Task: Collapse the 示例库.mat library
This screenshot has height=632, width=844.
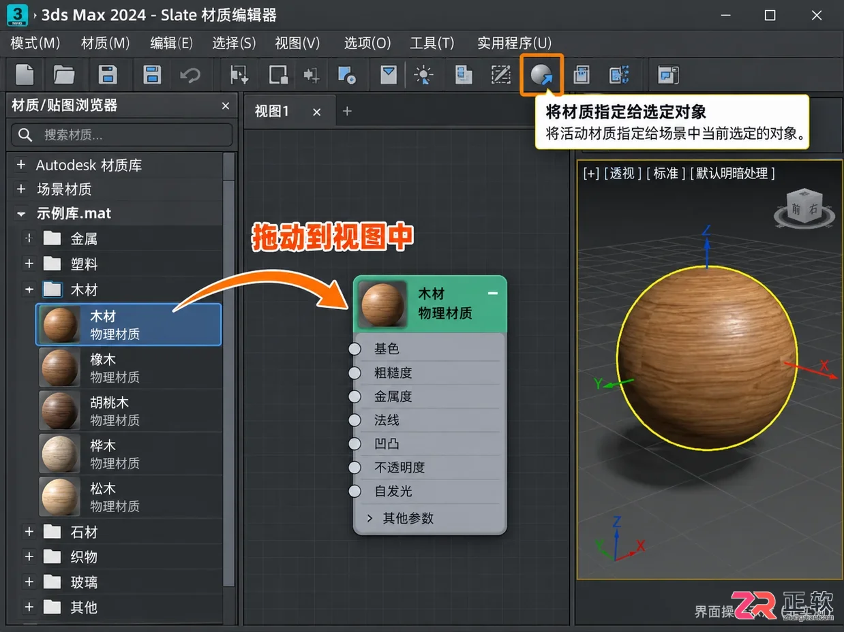Action: pos(21,214)
